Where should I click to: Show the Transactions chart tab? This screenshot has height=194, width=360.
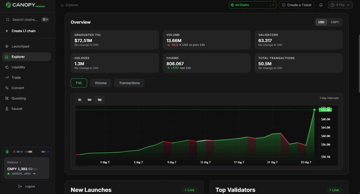129,83
